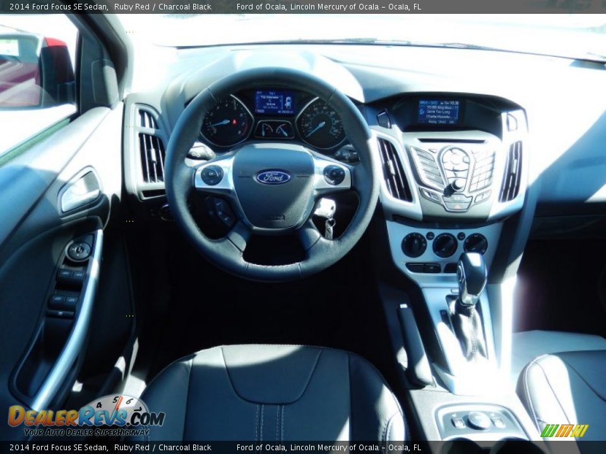The width and height of the screenshot is (606, 454).
Task: Select the Sync media phone icon on the display
Action: coord(422,111)
